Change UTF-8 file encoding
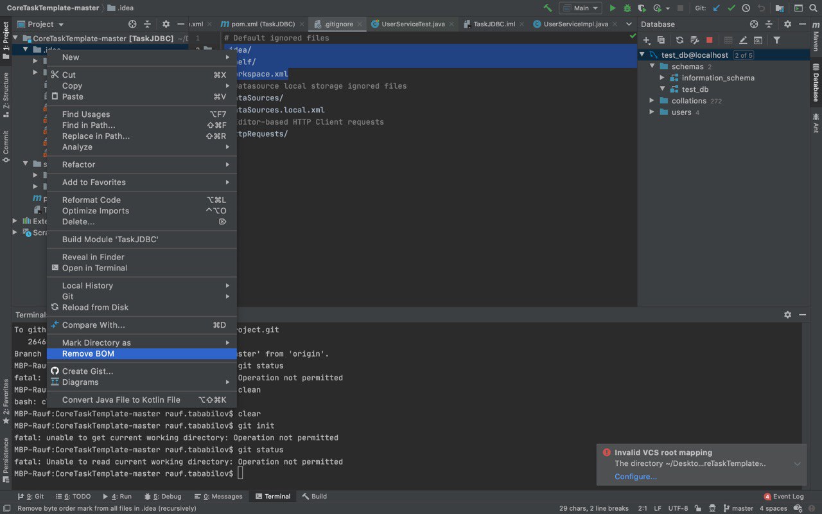 point(678,508)
